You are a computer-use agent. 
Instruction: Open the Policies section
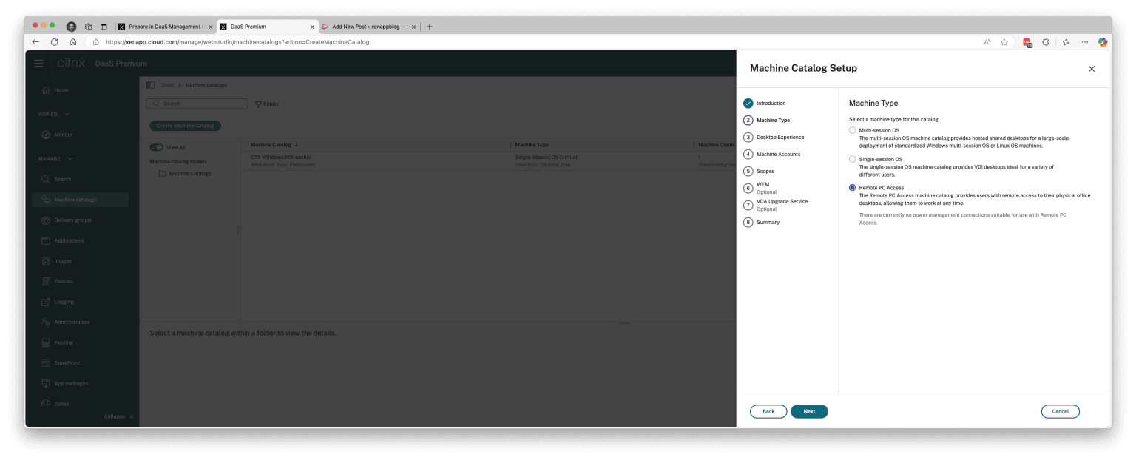tap(62, 281)
